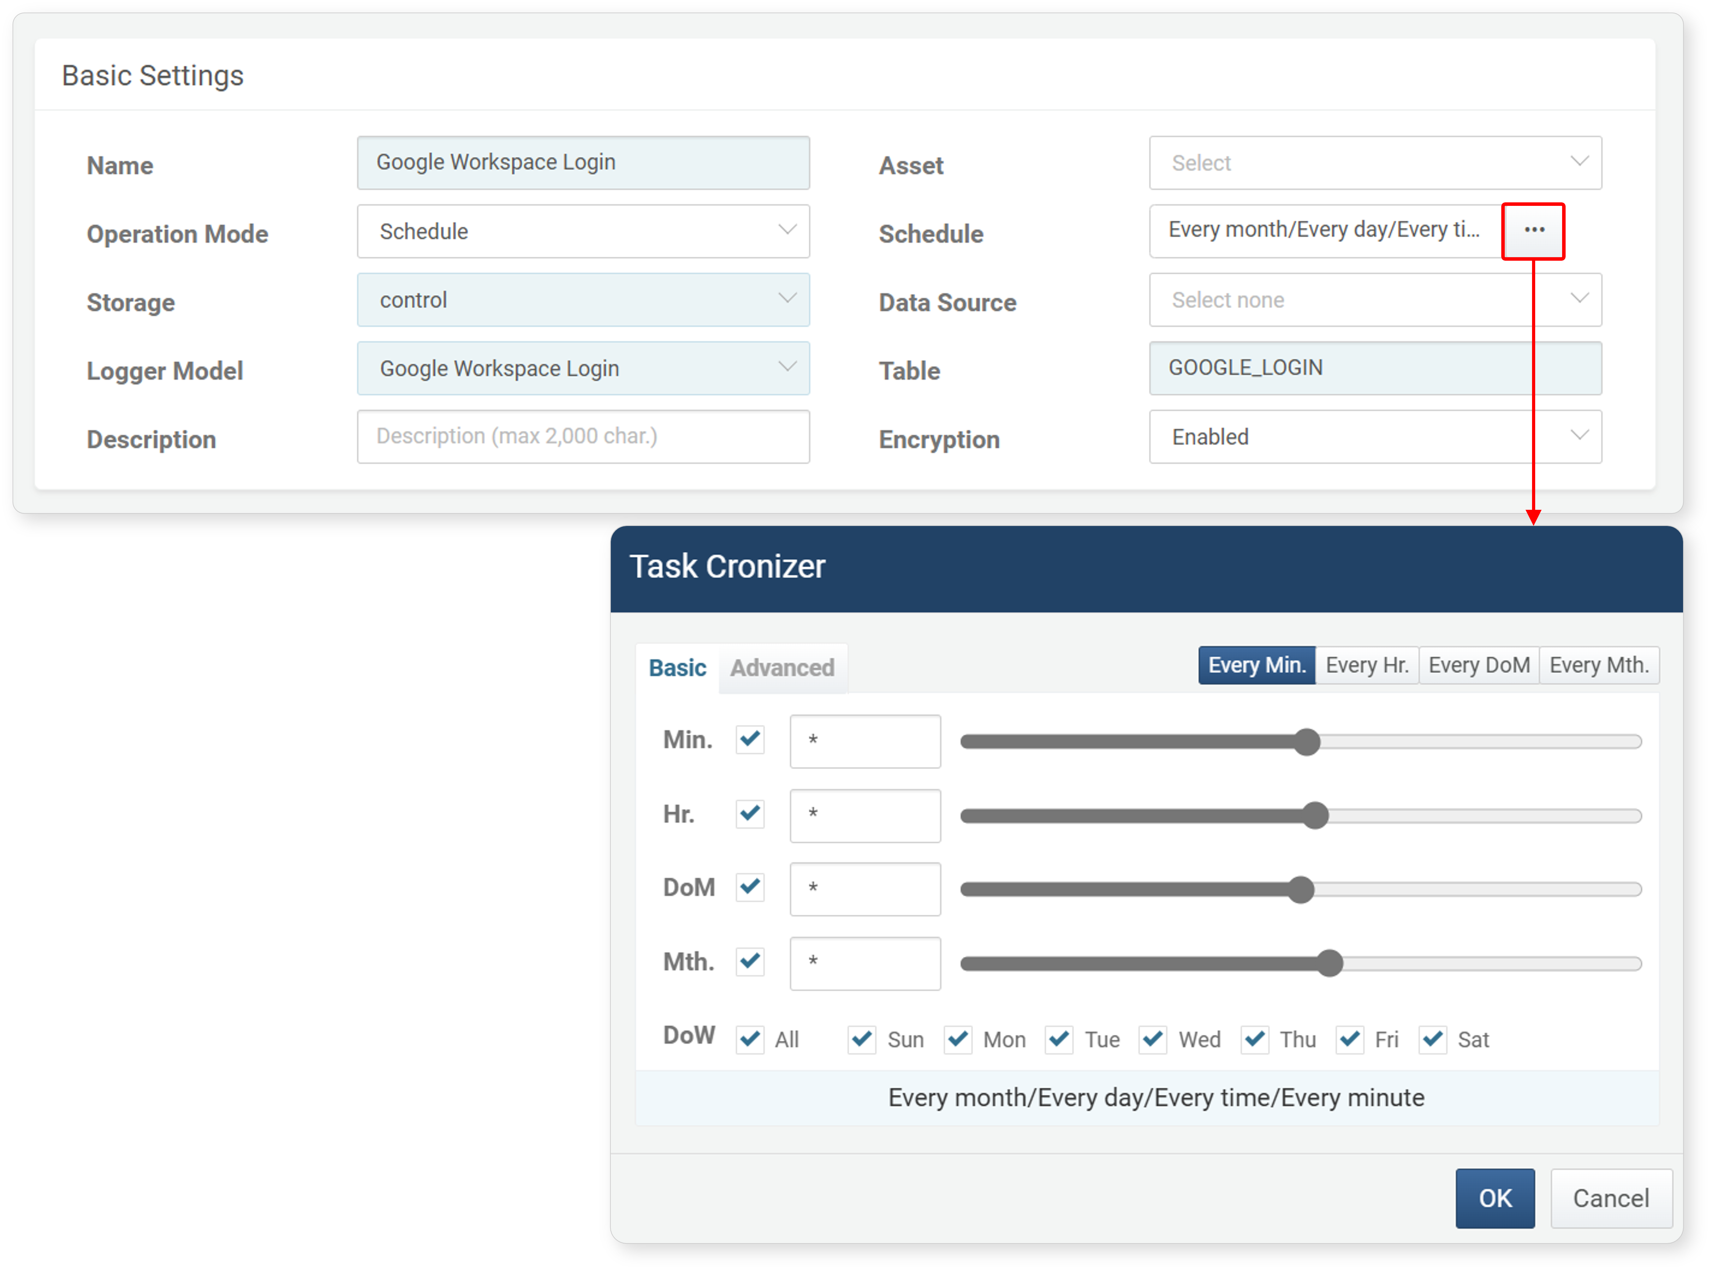1710x1270 pixels.
Task: Expand the Storage dropdown
Action: (x=583, y=300)
